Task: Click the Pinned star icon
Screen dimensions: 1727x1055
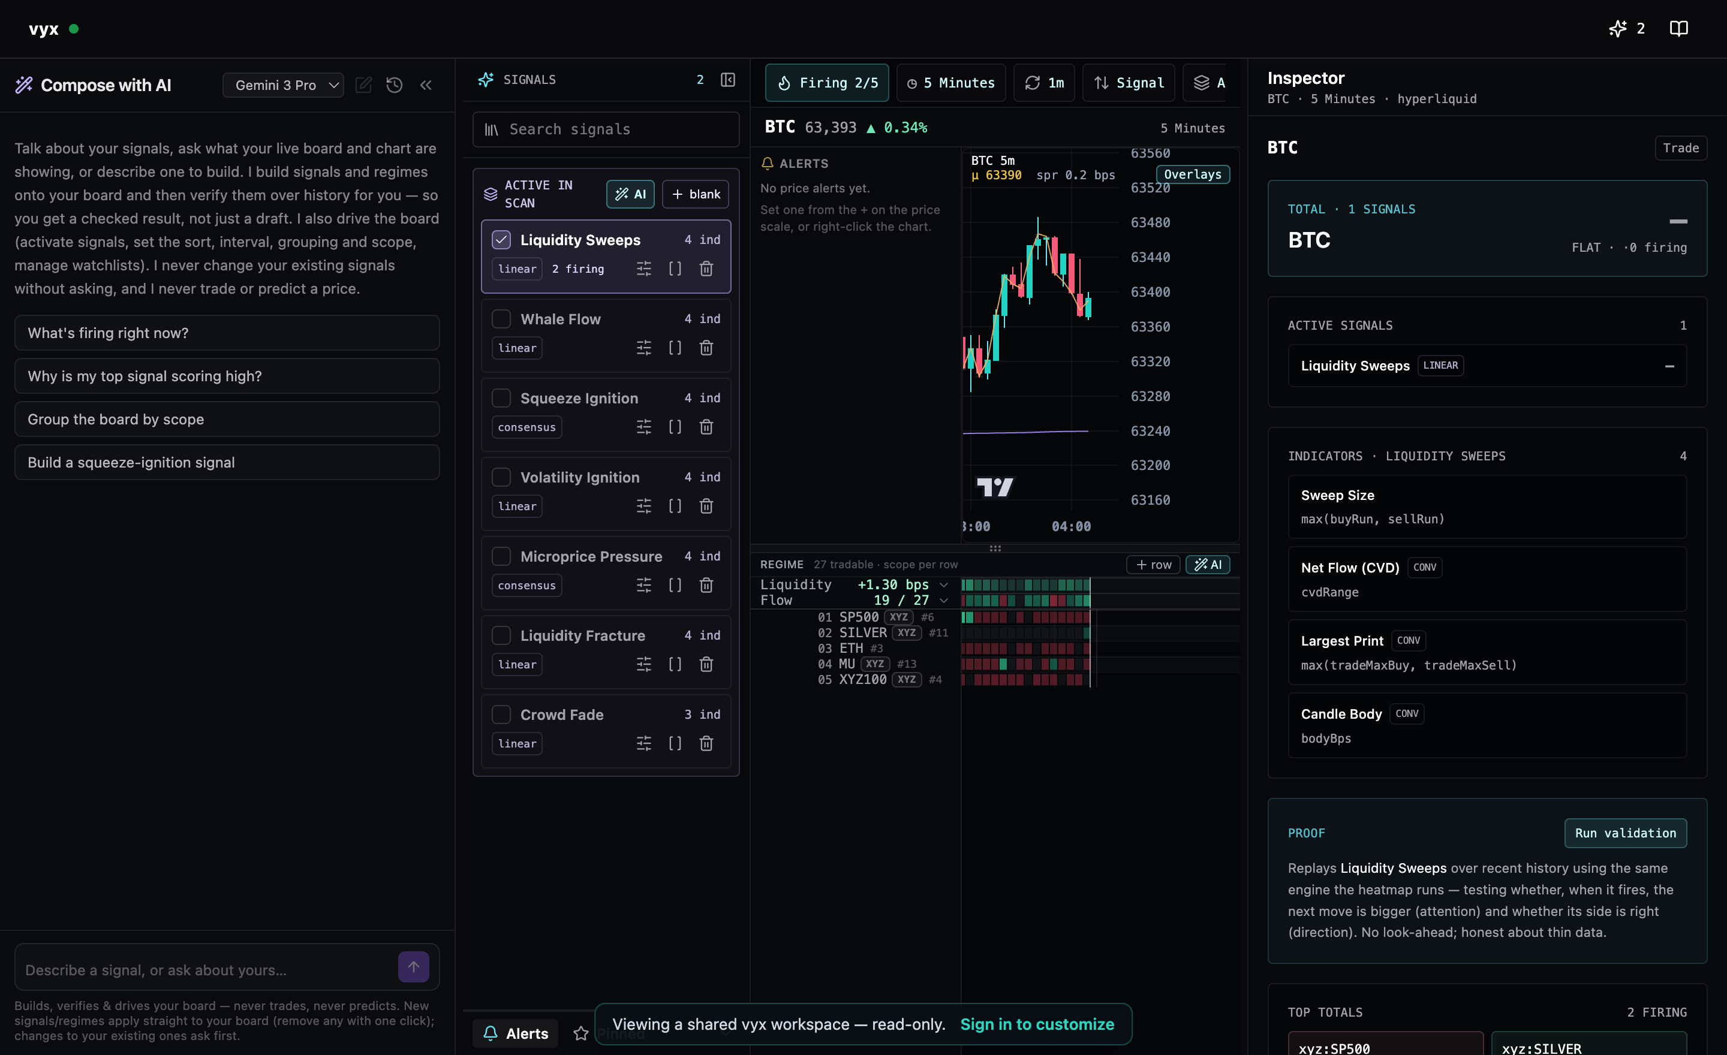Action: [x=581, y=1033]
